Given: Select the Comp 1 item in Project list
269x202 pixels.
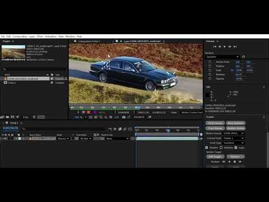Looking at the screenshot, I should (12, 82).
